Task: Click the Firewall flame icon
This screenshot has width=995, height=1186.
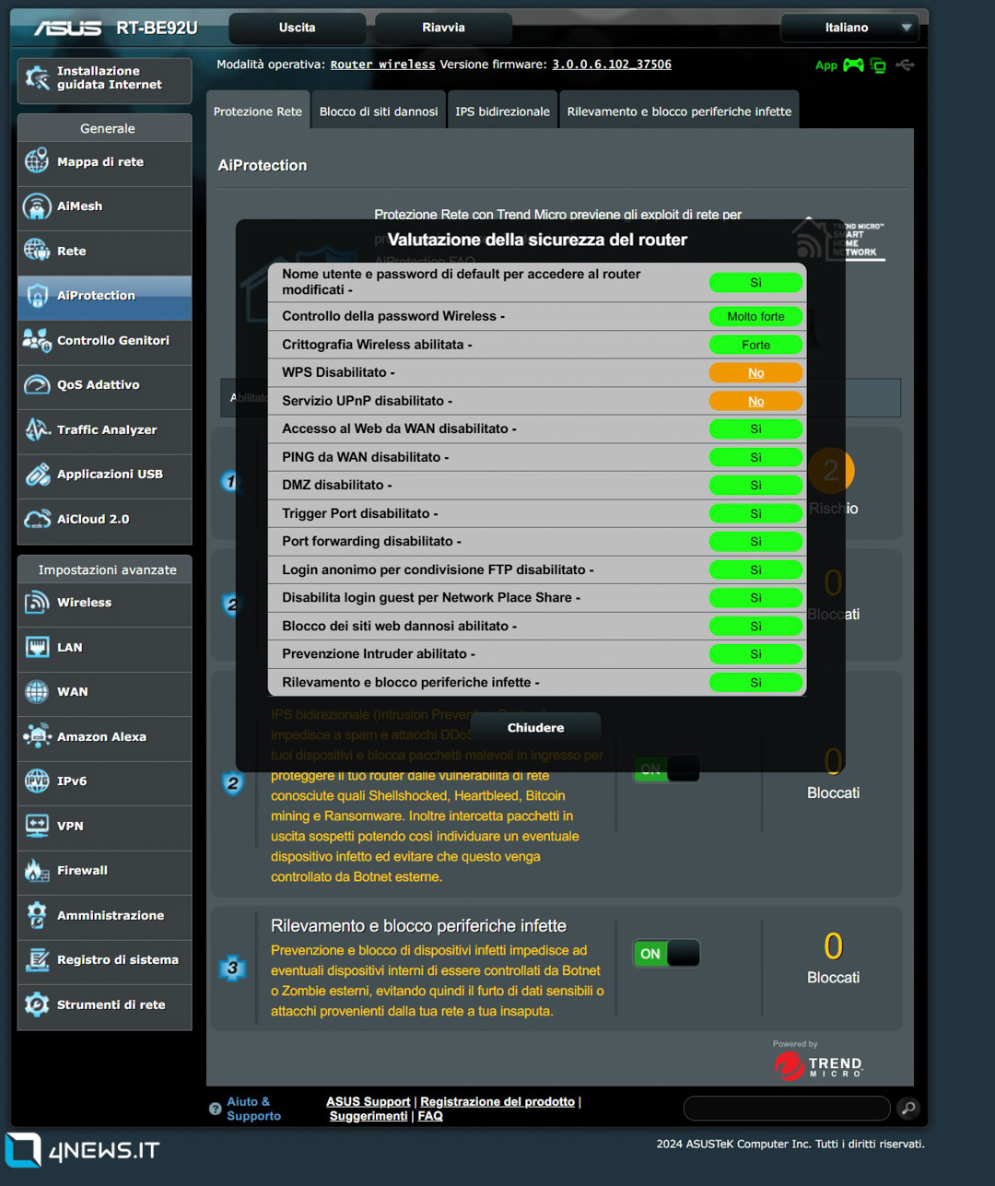Action: coord(37,871)
